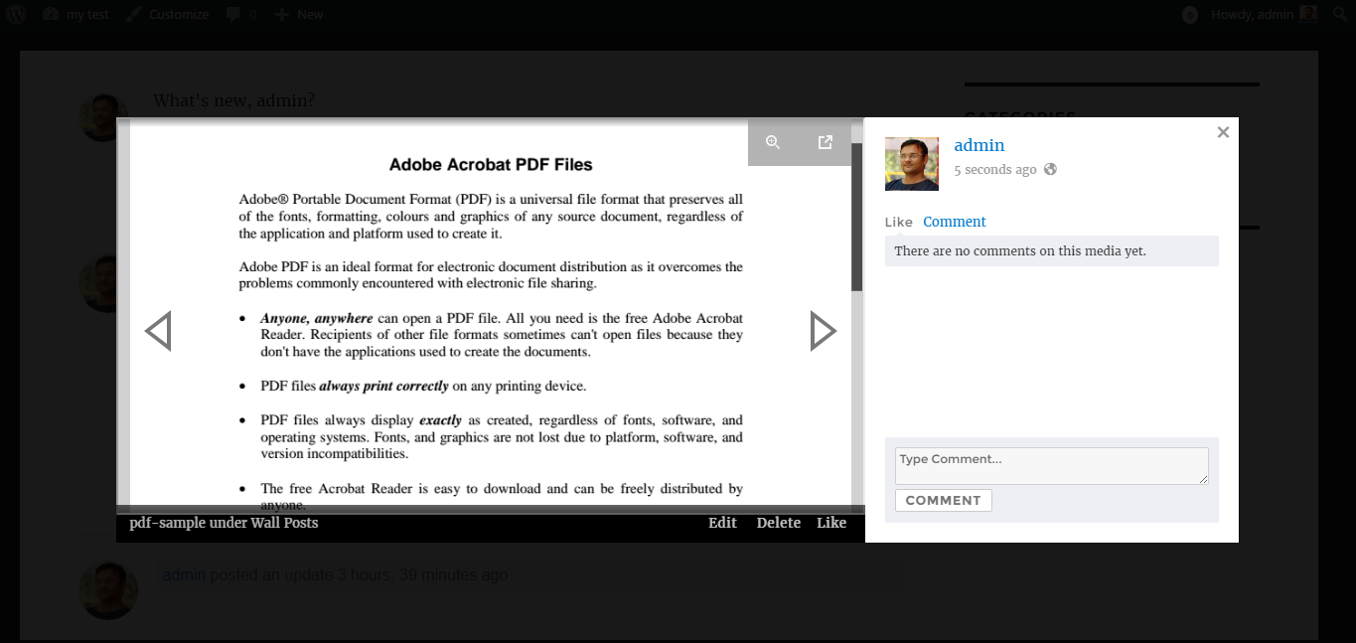
Task: Click Like link under author info
Action: tap(898, 222)
